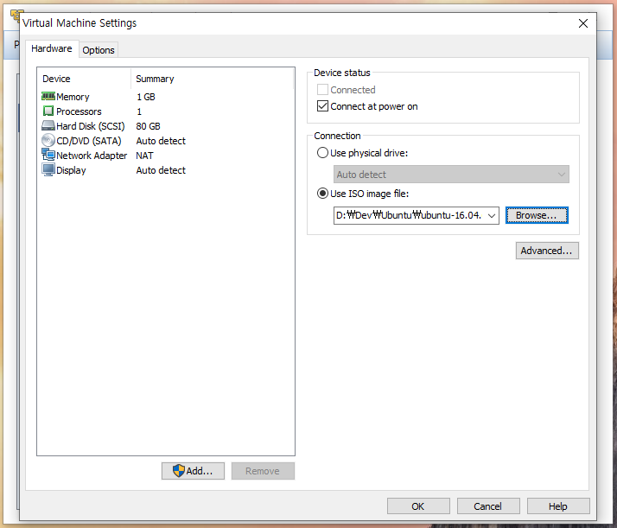Click the Summary column header
The height and width of the screenshot is (528, 617).
pyautogui.click(x=155, y=79)
